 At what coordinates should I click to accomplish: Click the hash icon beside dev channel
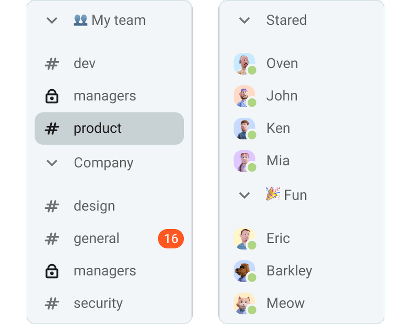point(51,63)
